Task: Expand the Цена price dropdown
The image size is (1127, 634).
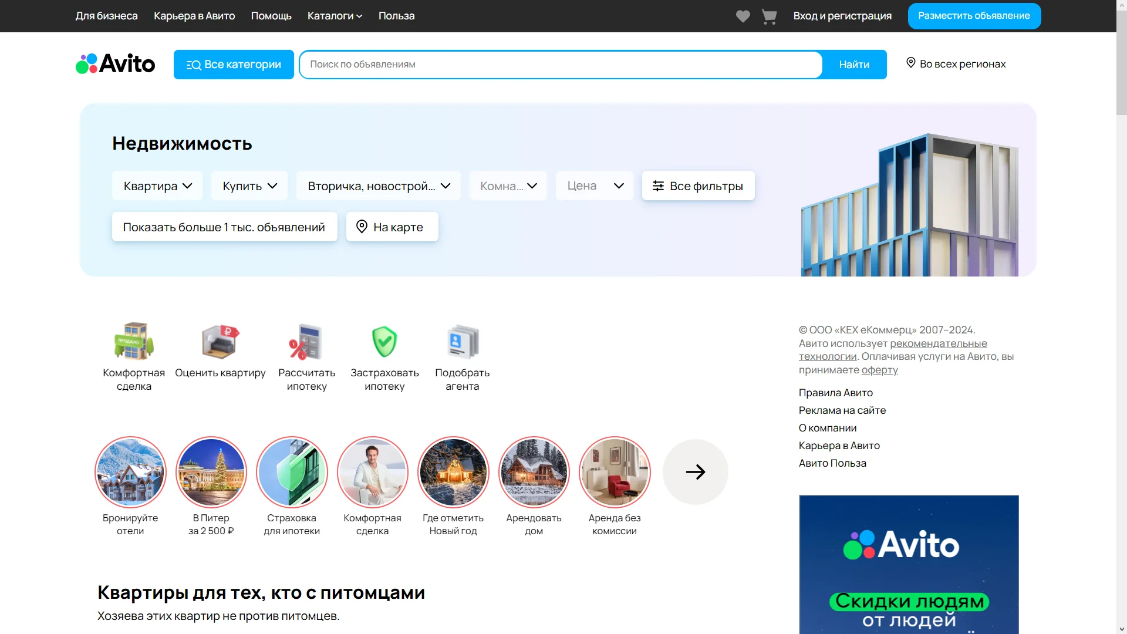Action: point(595,186)
